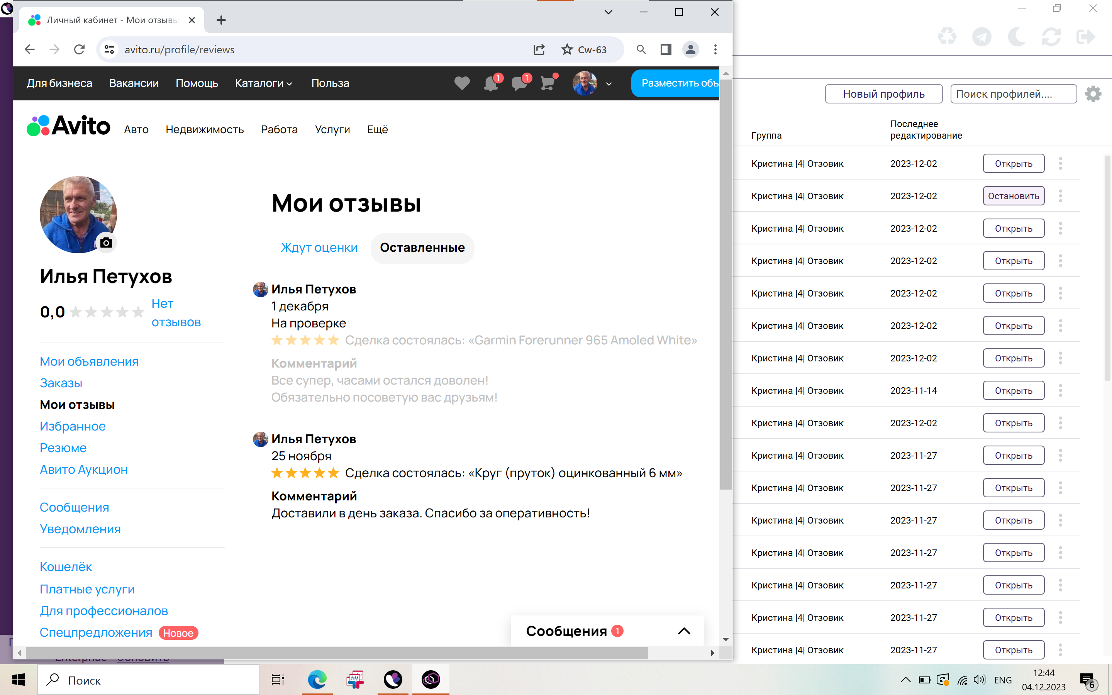Click the camera icon on profile photo
Viewport: 1112px width, 695px height.
click(x=106, y=243)
